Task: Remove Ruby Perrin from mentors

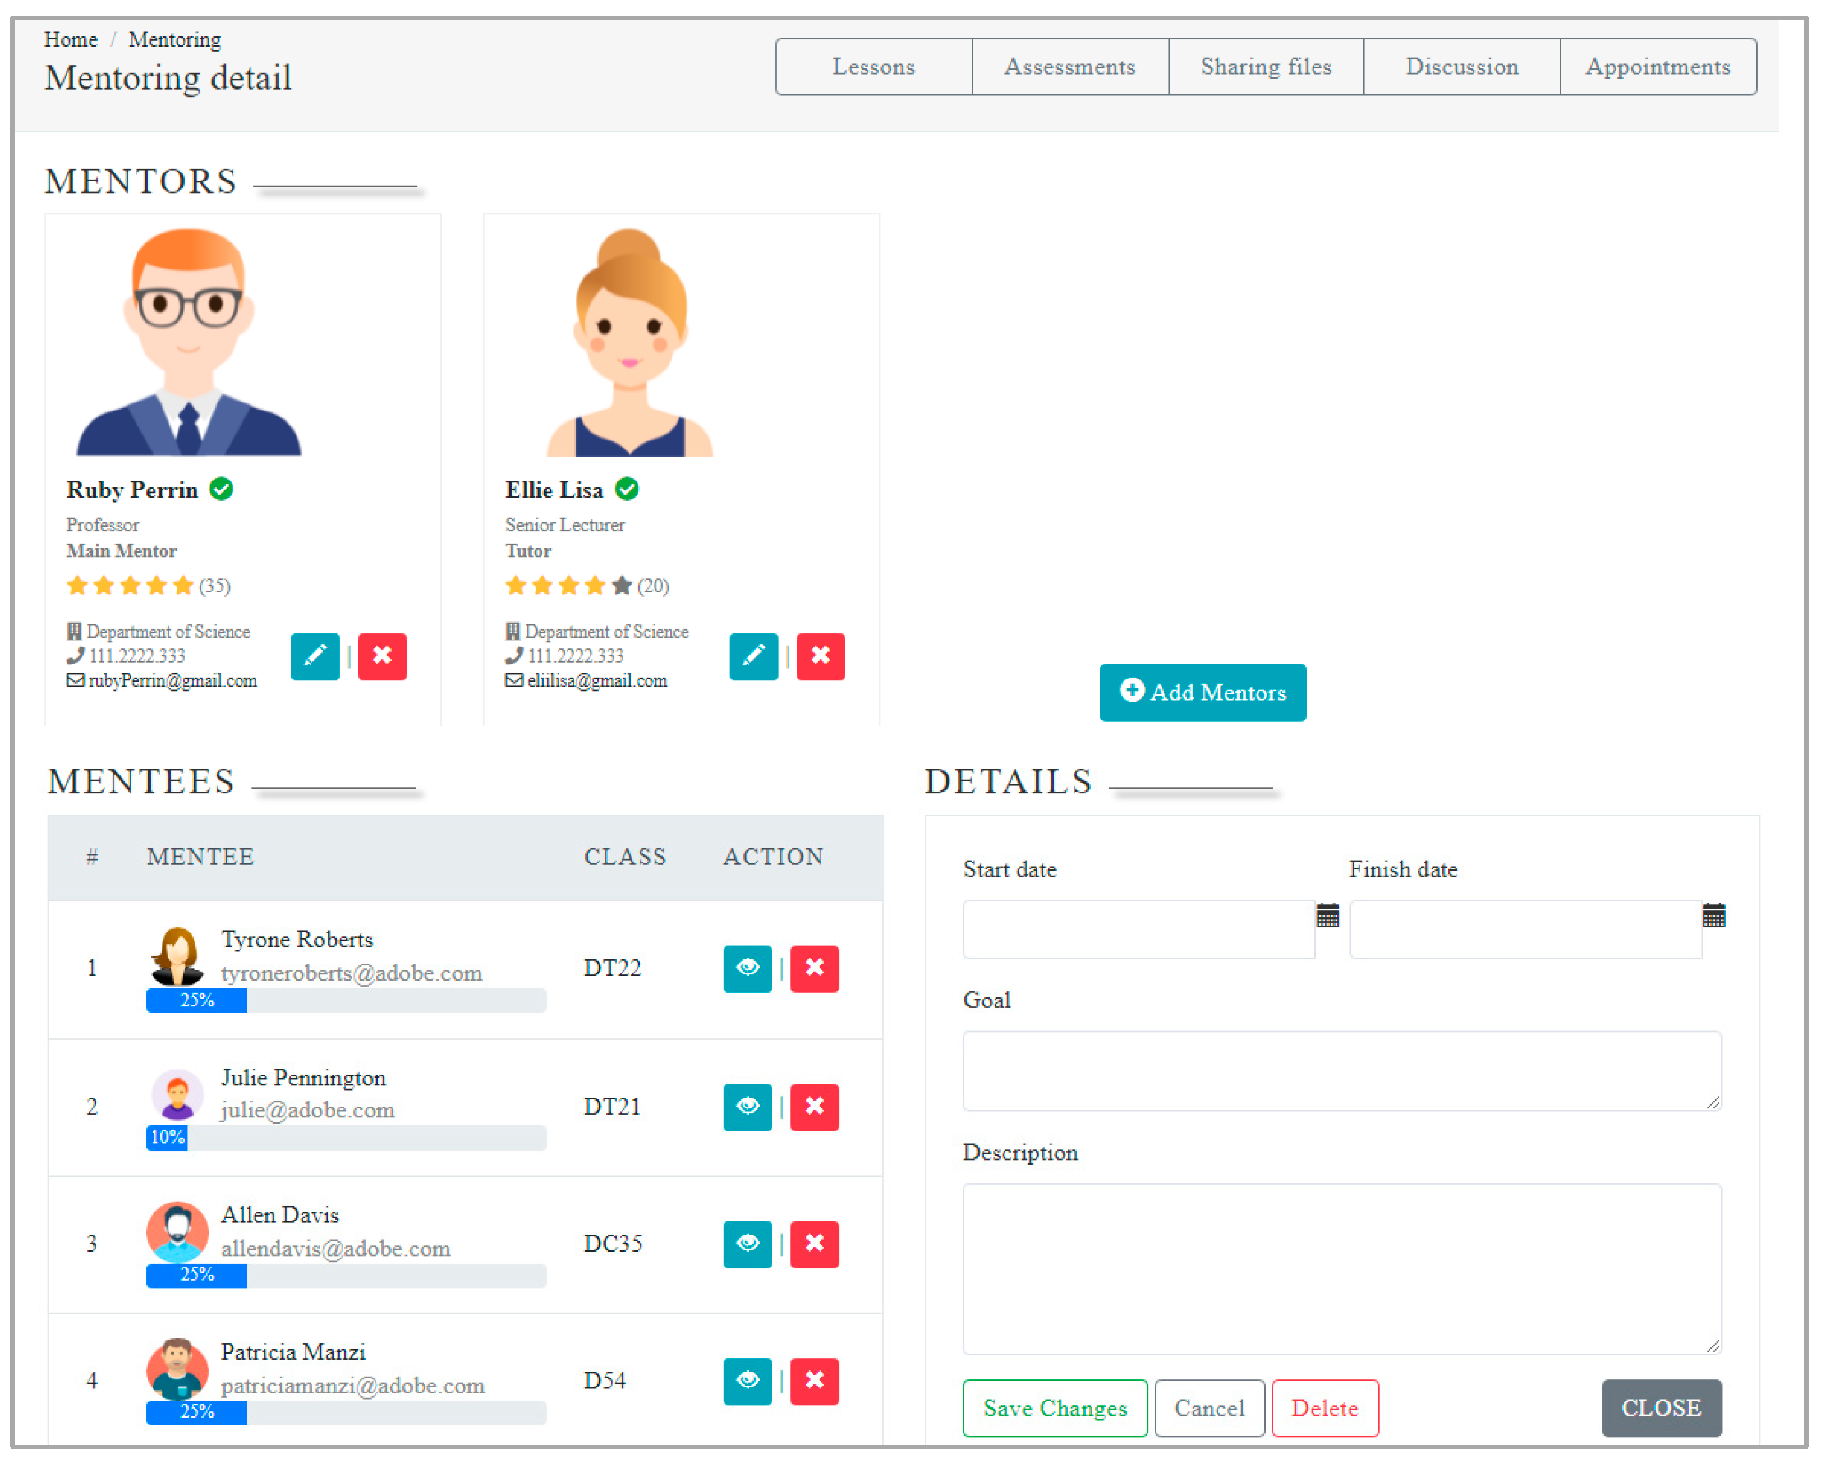Action: pyautogui.click(x=382, y=656)
